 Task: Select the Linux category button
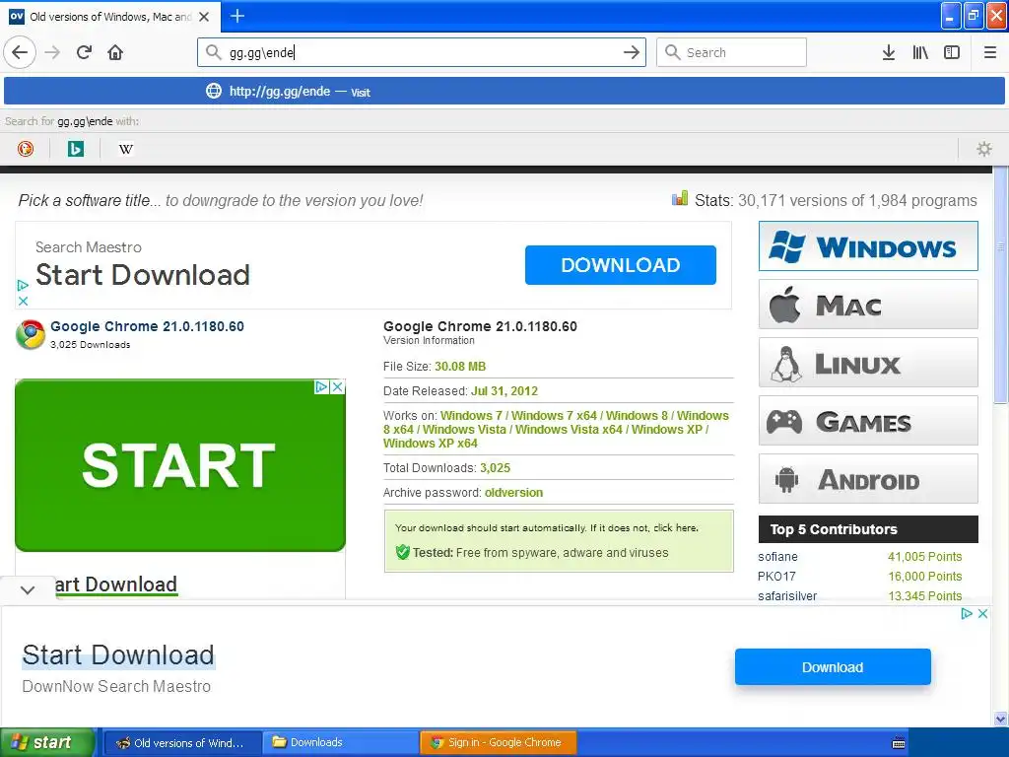click(868, 363)
